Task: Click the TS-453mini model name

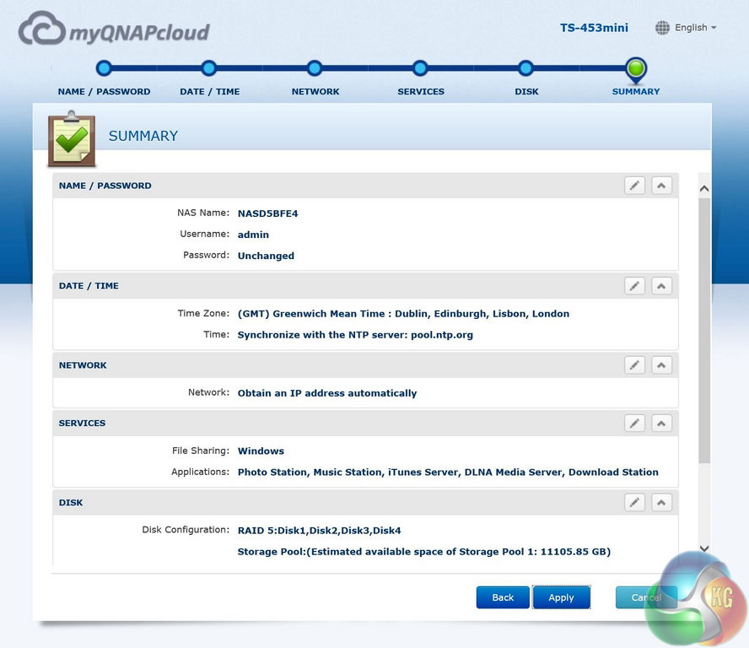Action: pyautogui.click(x=594, y=28)
